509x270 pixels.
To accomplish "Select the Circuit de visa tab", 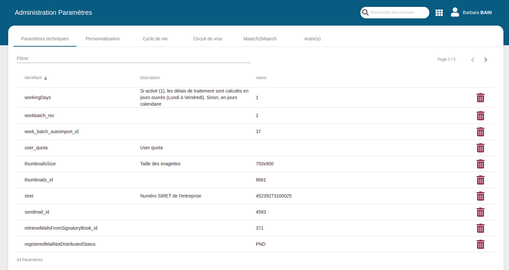I will (x=208, y=39).
